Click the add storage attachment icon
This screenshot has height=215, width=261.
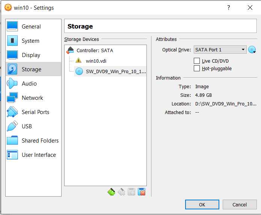coord(131,192)
